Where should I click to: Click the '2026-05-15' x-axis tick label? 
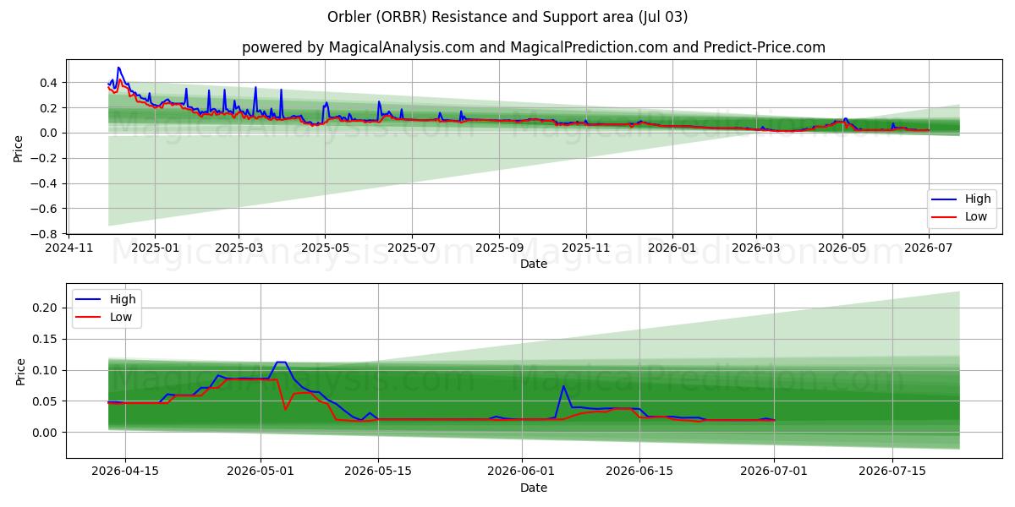tap(378, 472)
